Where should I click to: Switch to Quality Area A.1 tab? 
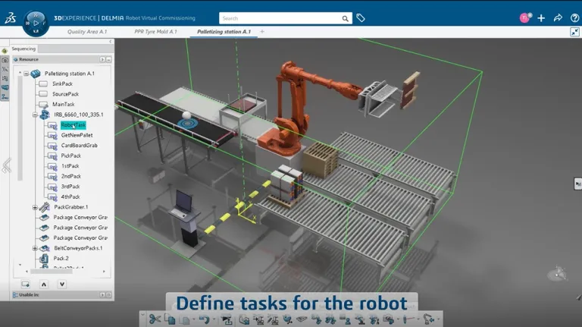pos(89,32)
